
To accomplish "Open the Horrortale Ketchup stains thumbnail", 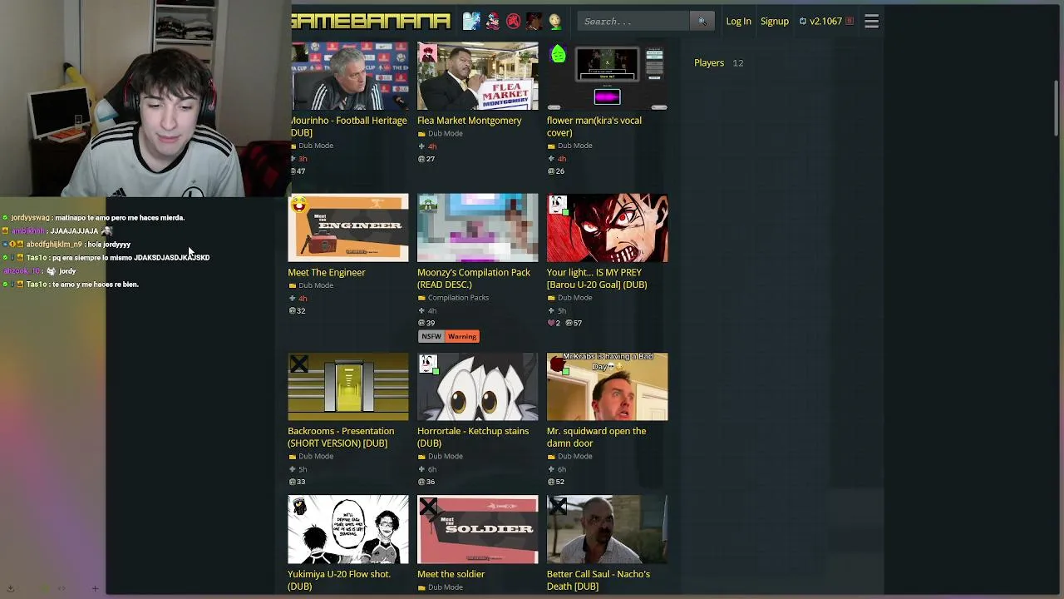I will point(478,387).
